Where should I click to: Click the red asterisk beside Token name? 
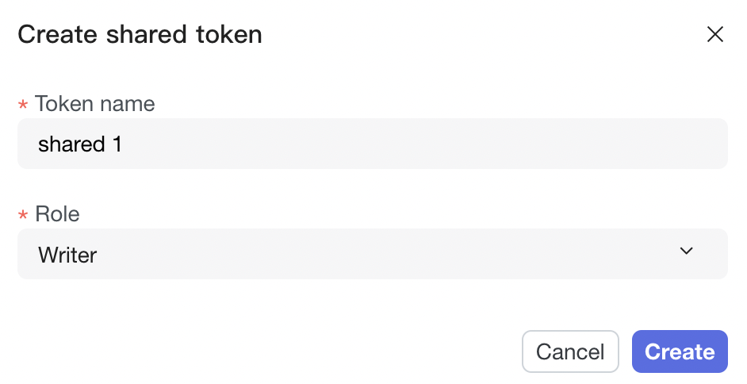pos(23,106)
